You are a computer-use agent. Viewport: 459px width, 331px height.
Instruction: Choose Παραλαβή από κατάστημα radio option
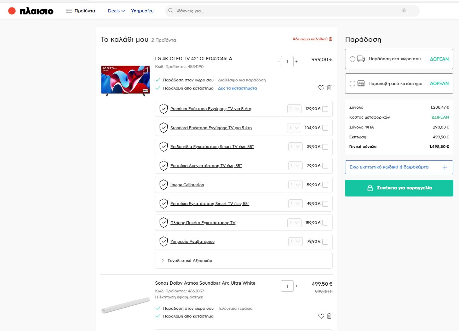click(x=352, y=84)
